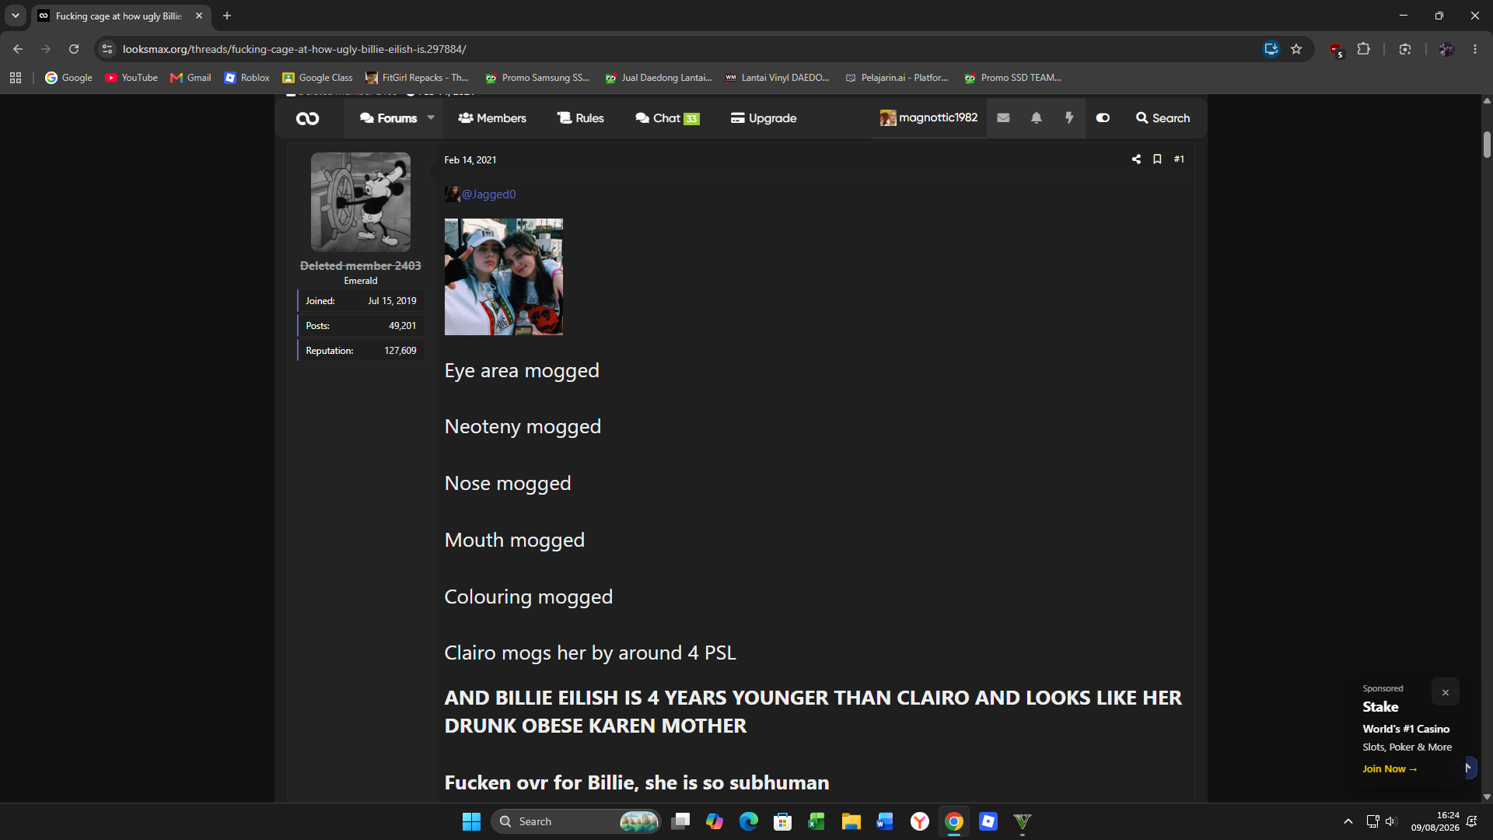The image size is (1493, 840).
Task: Click the Feb 14, 2021 post date
Action: (470, 160)
